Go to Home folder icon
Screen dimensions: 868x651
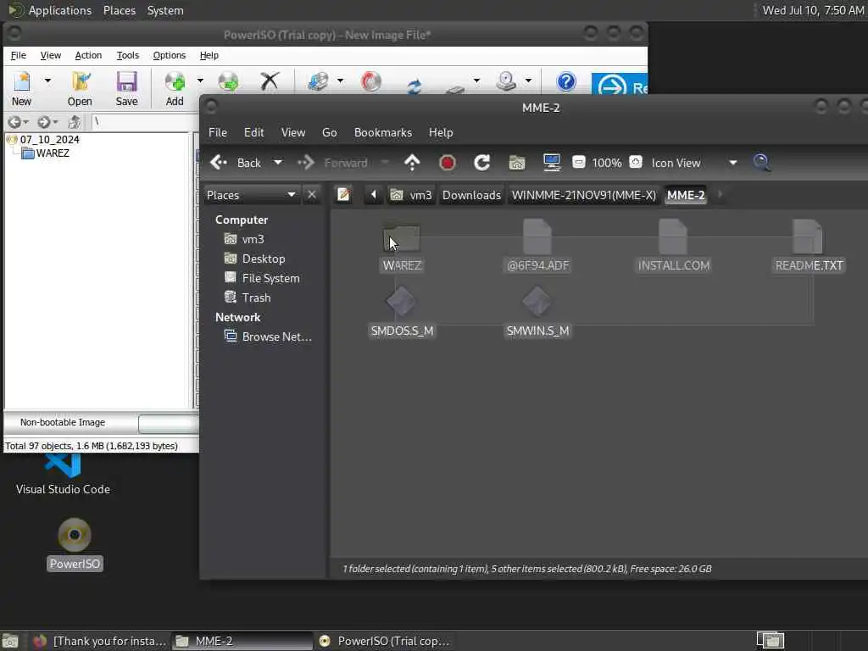point(517,163)
